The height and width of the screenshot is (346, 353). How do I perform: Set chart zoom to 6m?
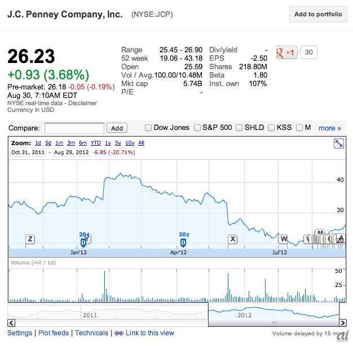(83, 143)
